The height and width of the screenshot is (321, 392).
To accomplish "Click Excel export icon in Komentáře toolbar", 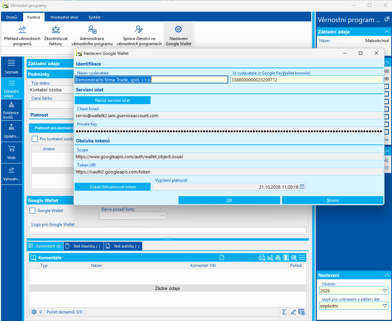I will 294,258.
